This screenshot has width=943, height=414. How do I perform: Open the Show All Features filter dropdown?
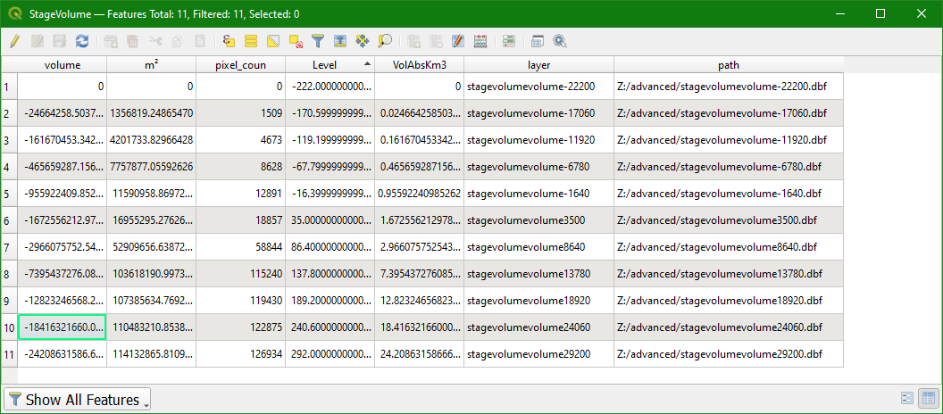click(78, 400)
